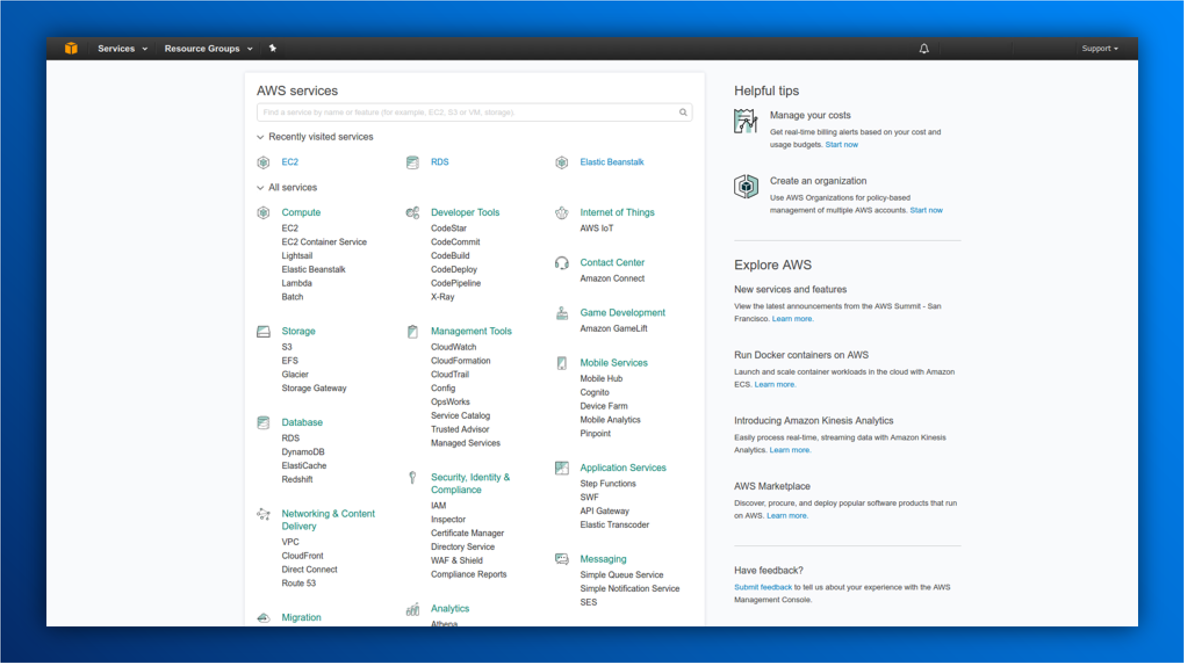Click the pin shortcut icon in navbar
This screenshot has width=1184, height=663.
273,48
